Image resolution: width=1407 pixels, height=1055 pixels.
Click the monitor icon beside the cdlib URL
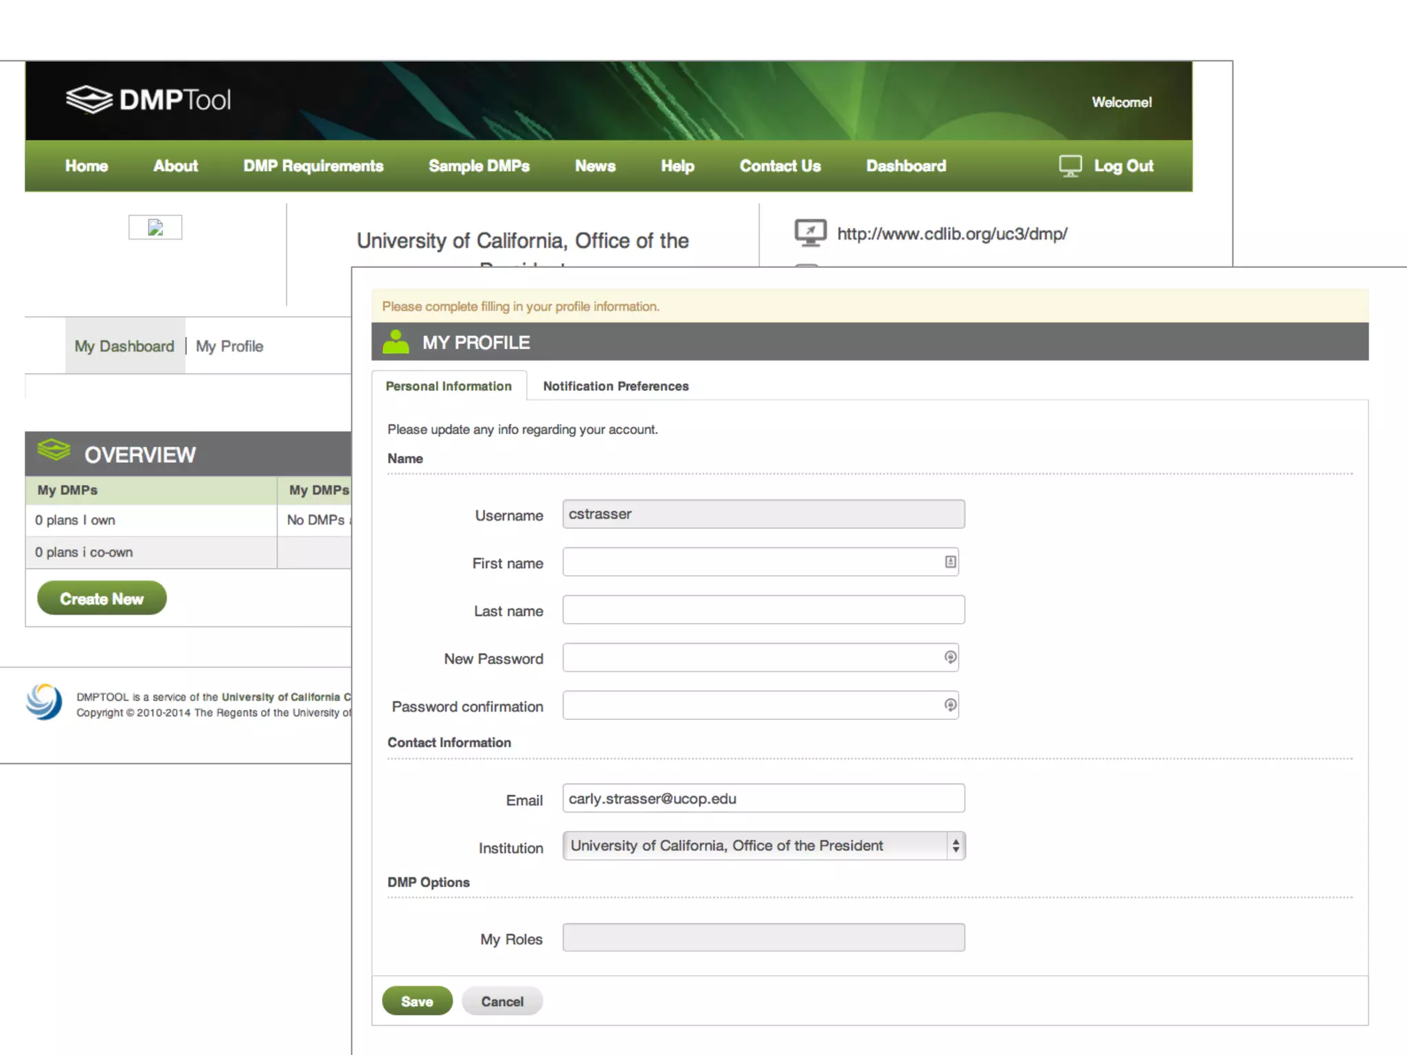pos(810,233)
